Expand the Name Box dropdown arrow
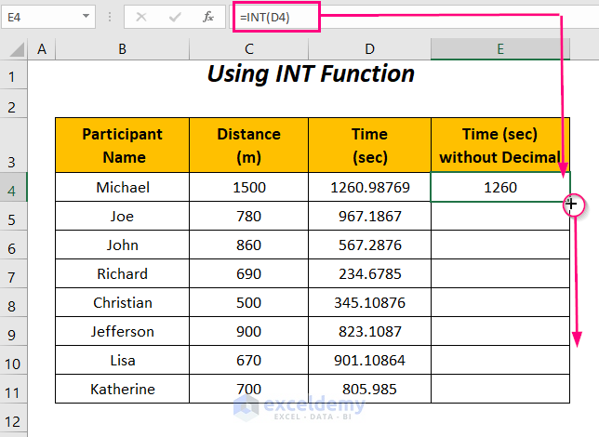The height and width of the screenshot is (437, 599). point(87,17)
